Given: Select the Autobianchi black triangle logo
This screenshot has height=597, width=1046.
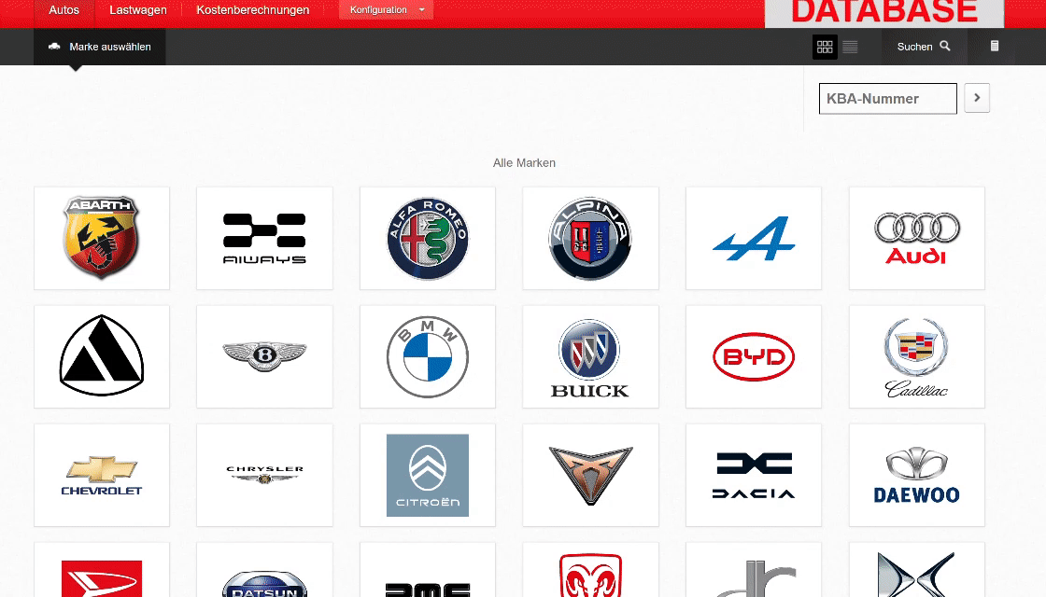Looking at the screenshot, I should [x=102, y=356].
